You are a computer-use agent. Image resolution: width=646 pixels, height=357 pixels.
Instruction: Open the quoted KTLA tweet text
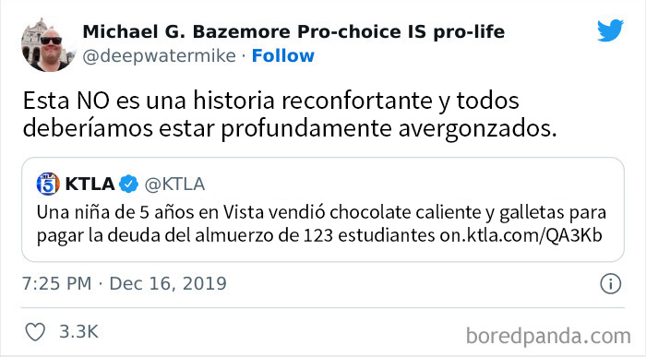321,224
